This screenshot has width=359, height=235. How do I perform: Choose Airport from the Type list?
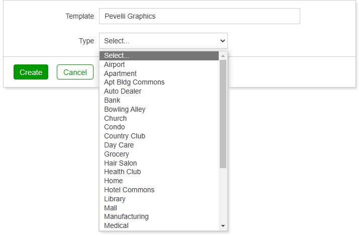(x=159, y=64)
